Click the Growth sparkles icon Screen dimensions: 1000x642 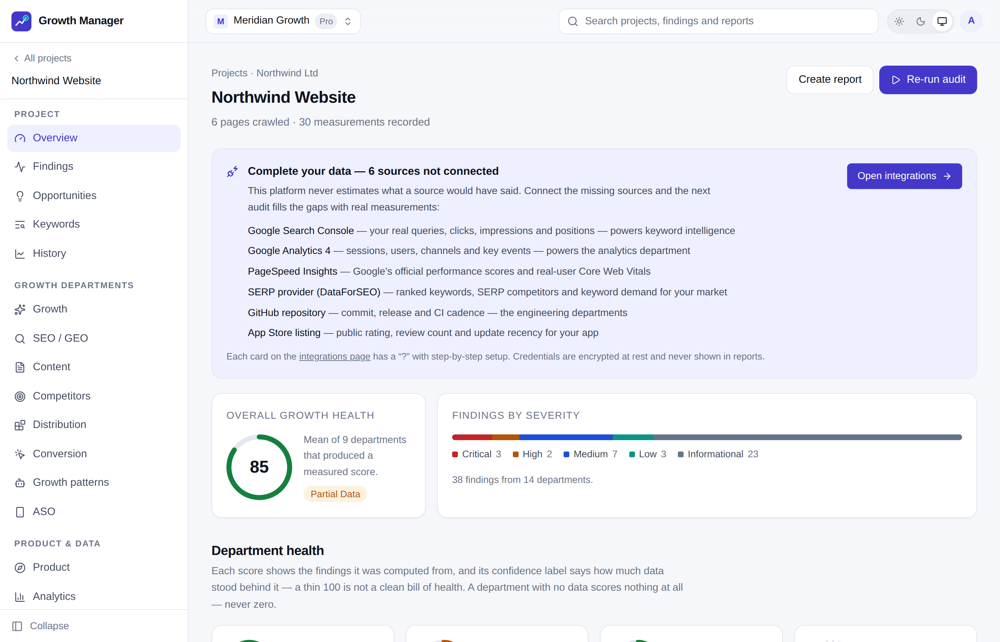pyautogui.click(x=20, y=309)
